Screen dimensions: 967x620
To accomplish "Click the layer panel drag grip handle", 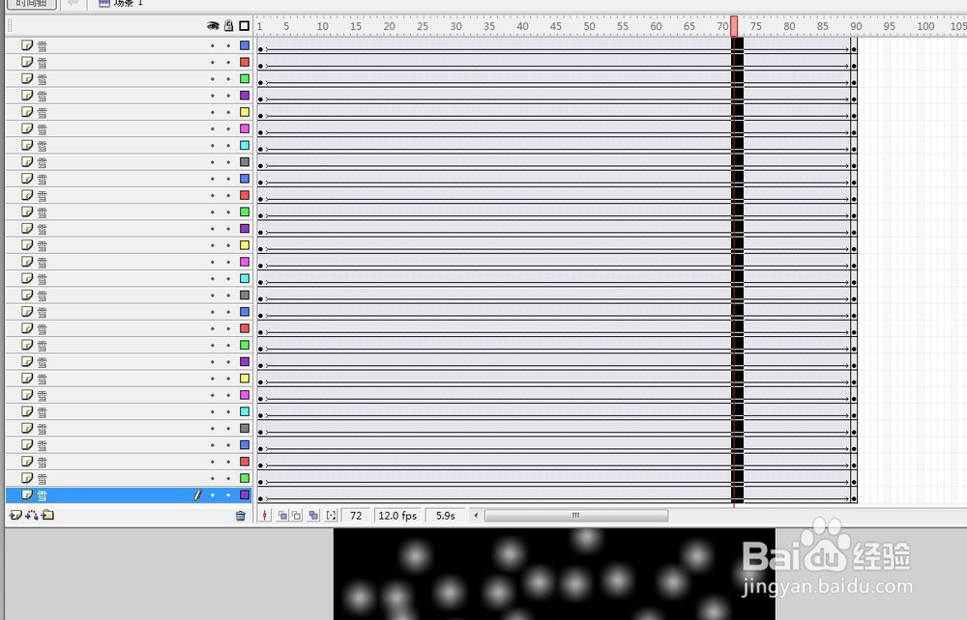I will [10, 26].
